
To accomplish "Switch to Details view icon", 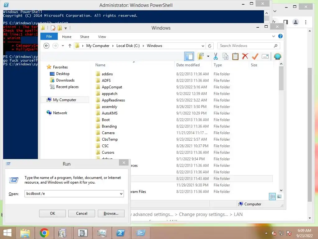I will [272, 197].
